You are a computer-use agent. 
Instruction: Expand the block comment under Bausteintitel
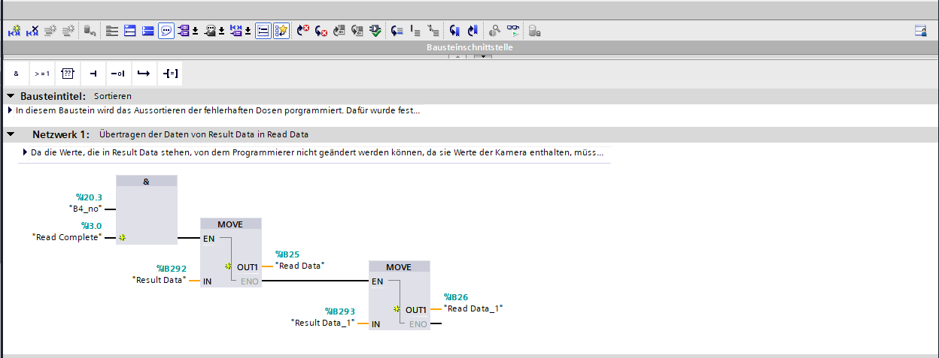10,111
